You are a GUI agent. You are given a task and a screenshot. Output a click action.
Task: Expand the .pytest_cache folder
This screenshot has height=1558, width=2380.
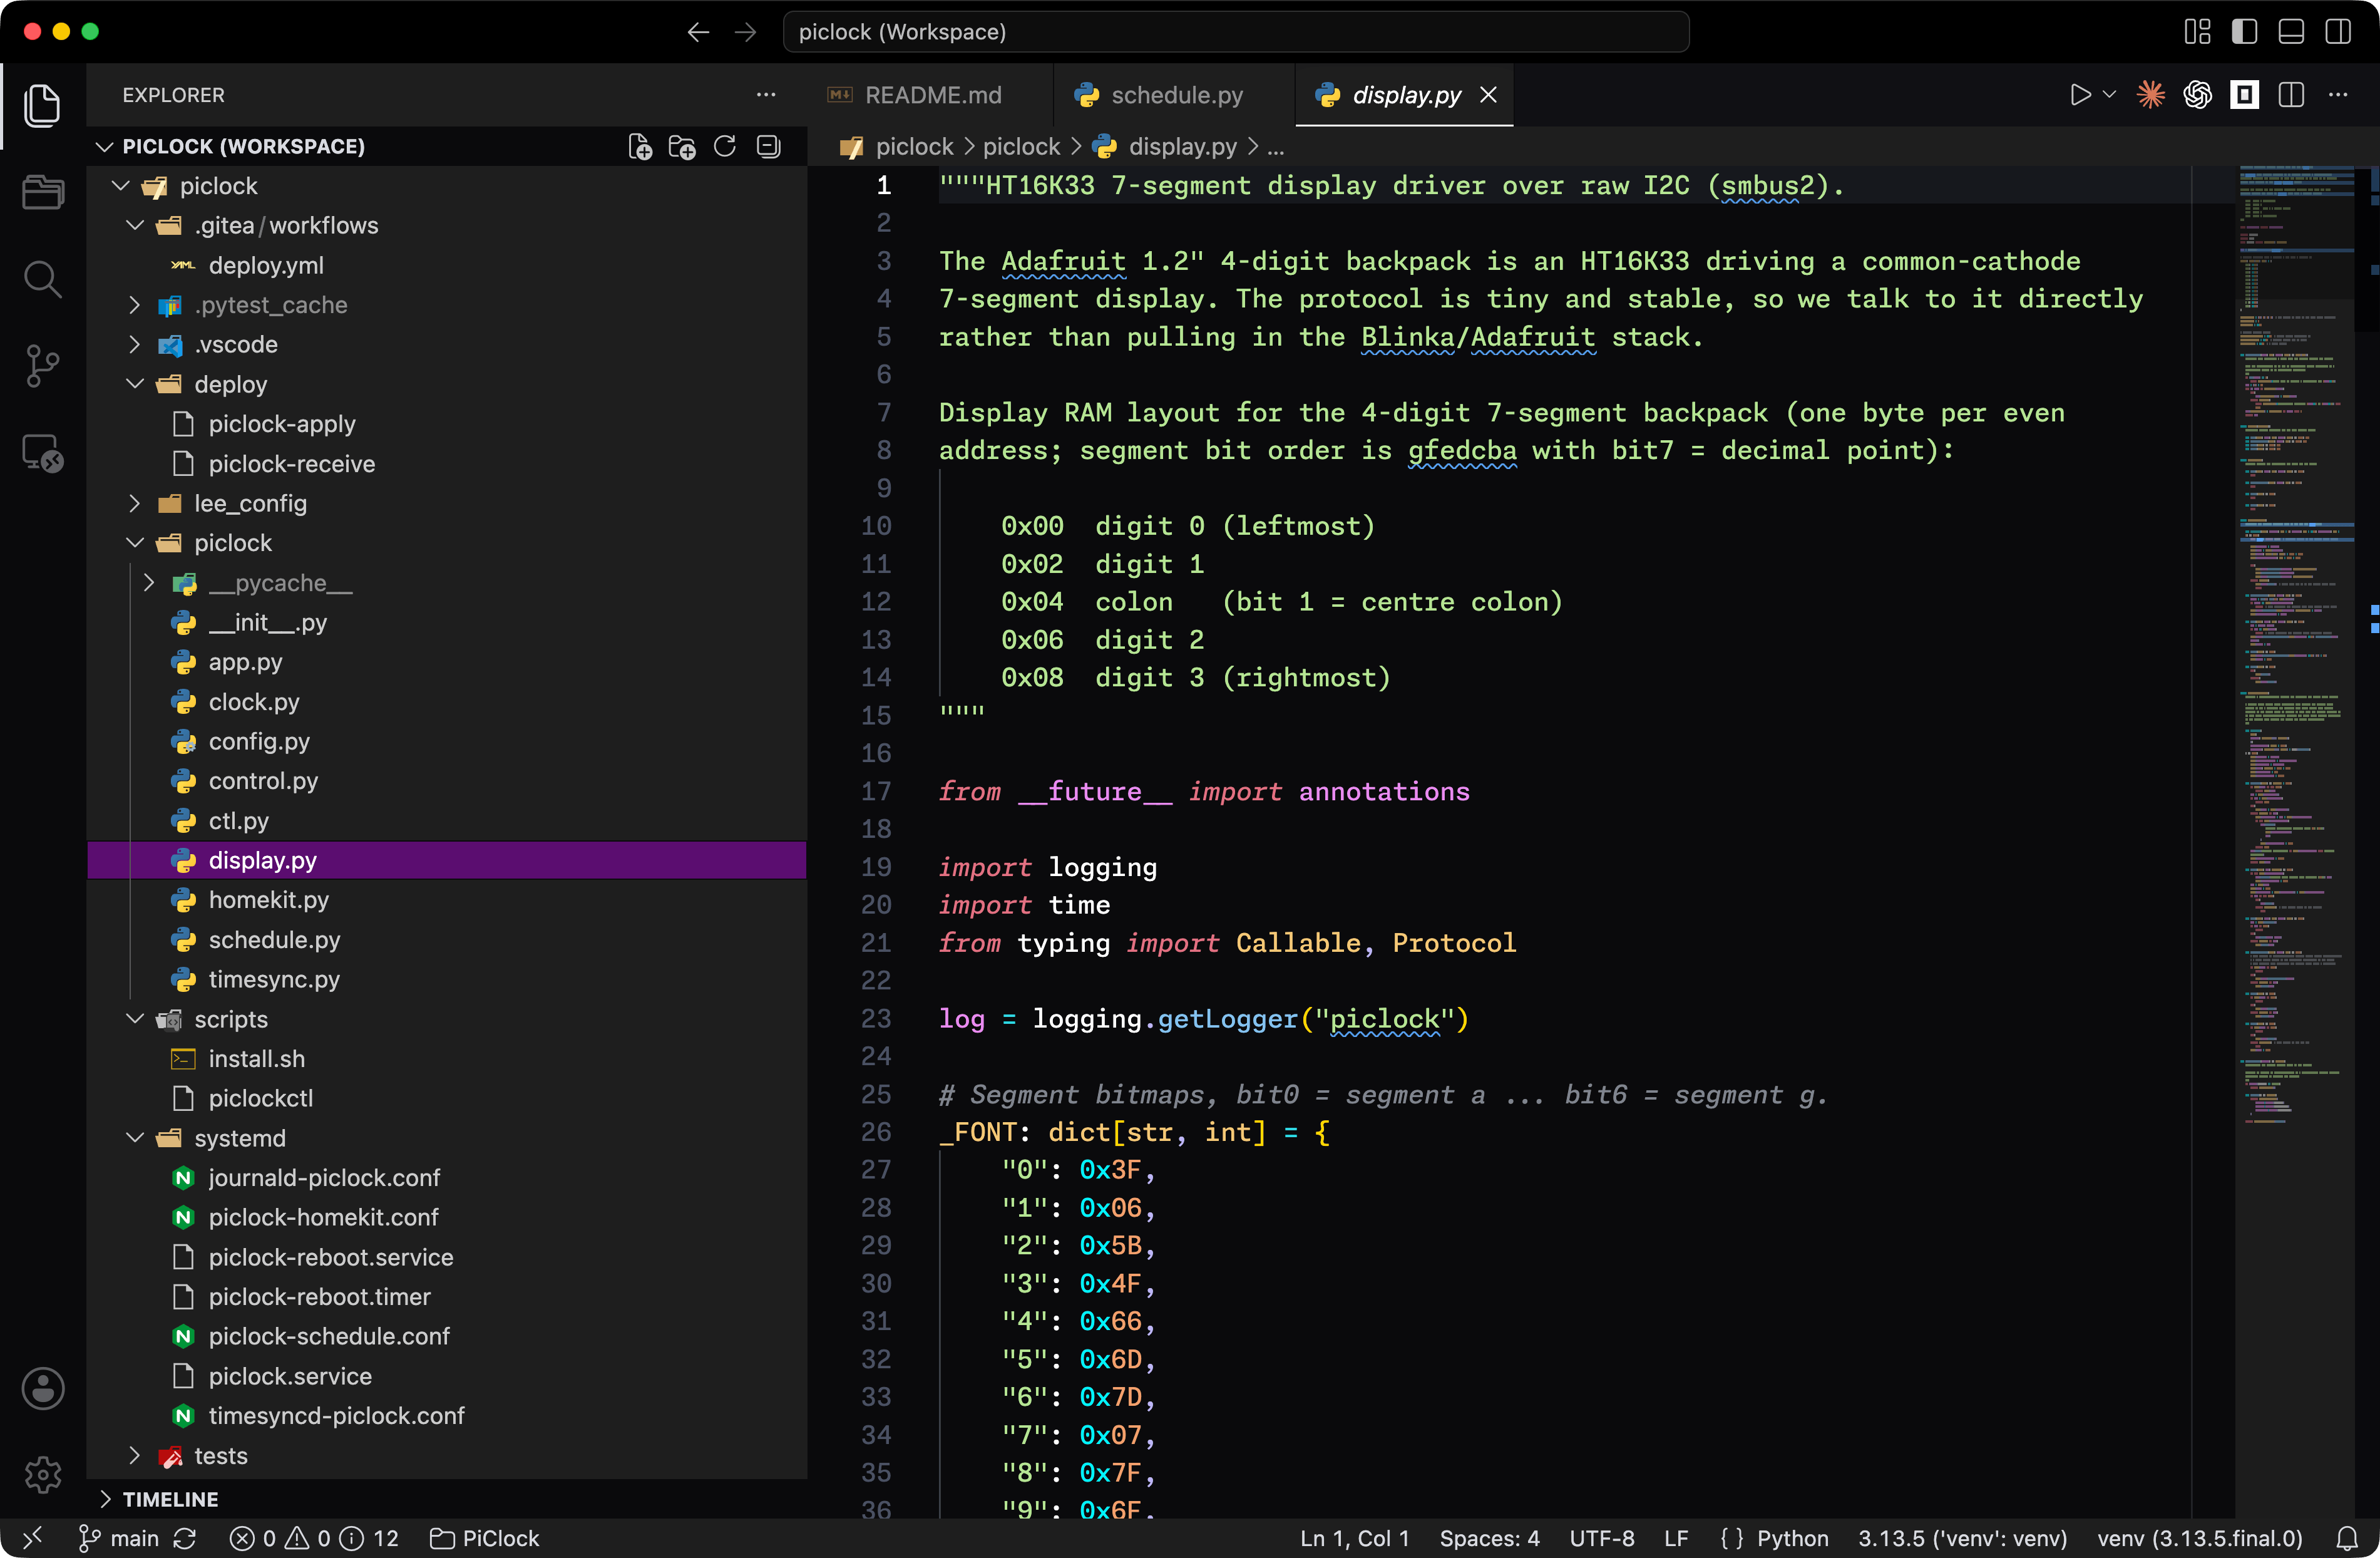(x=135, y=305)
